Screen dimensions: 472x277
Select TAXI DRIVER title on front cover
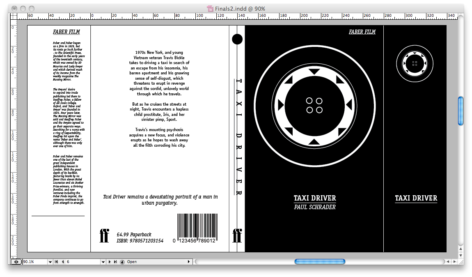tap(315, 198)
